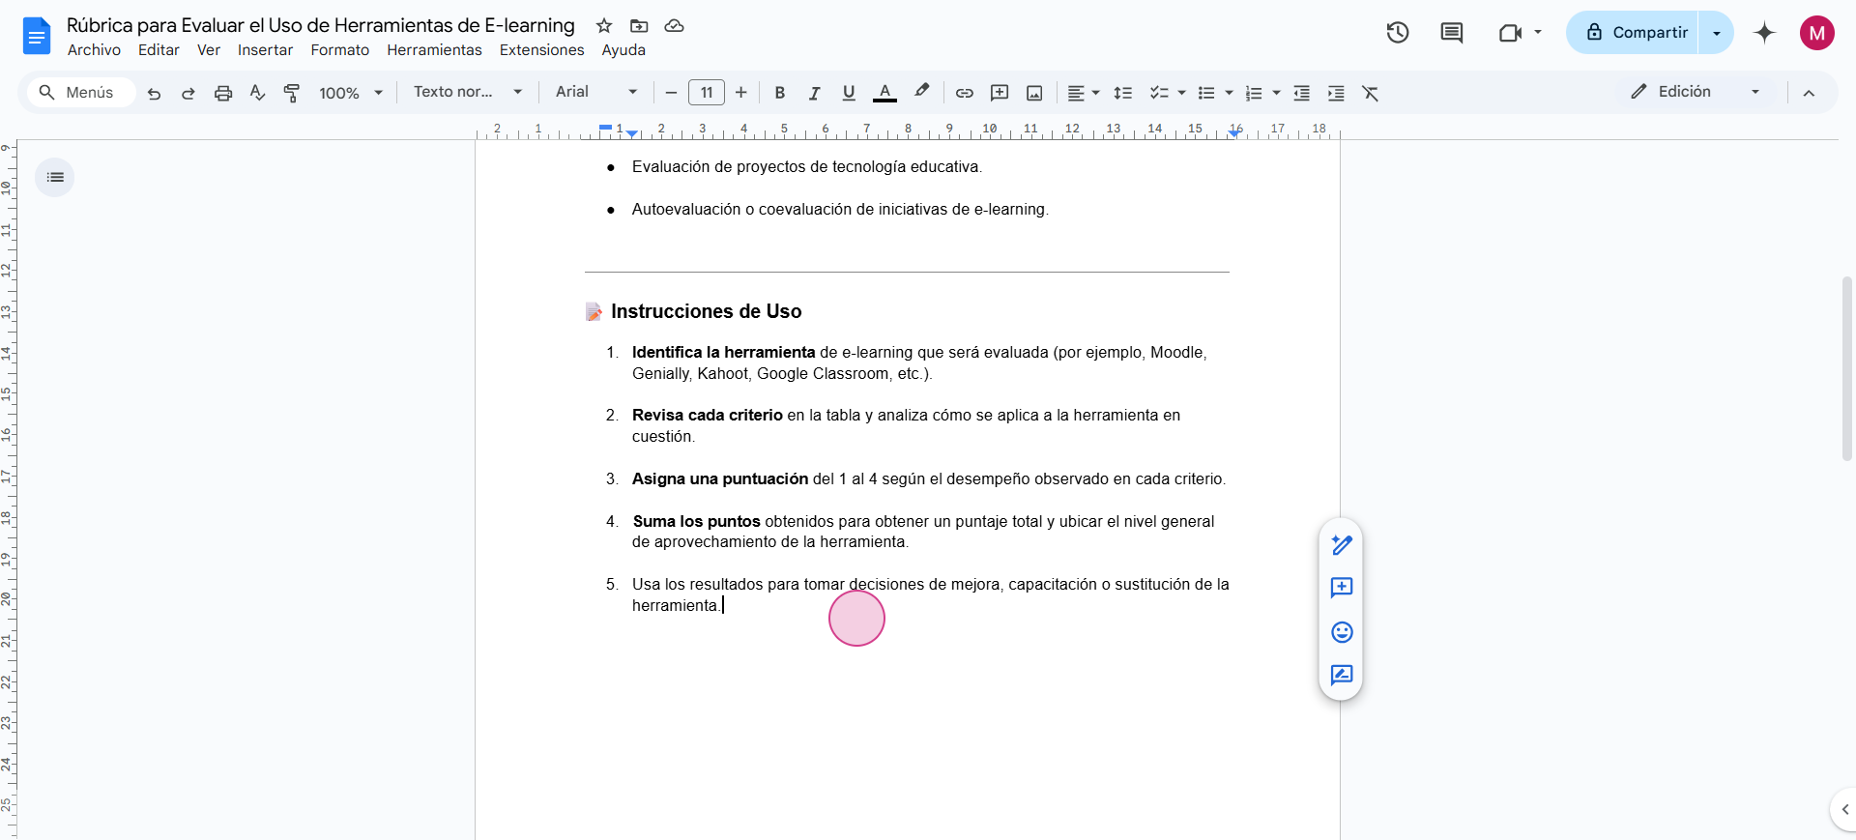Show the side panel arrow
The width and height of the screenshot is (1856, 840).
click(1844, 810)
